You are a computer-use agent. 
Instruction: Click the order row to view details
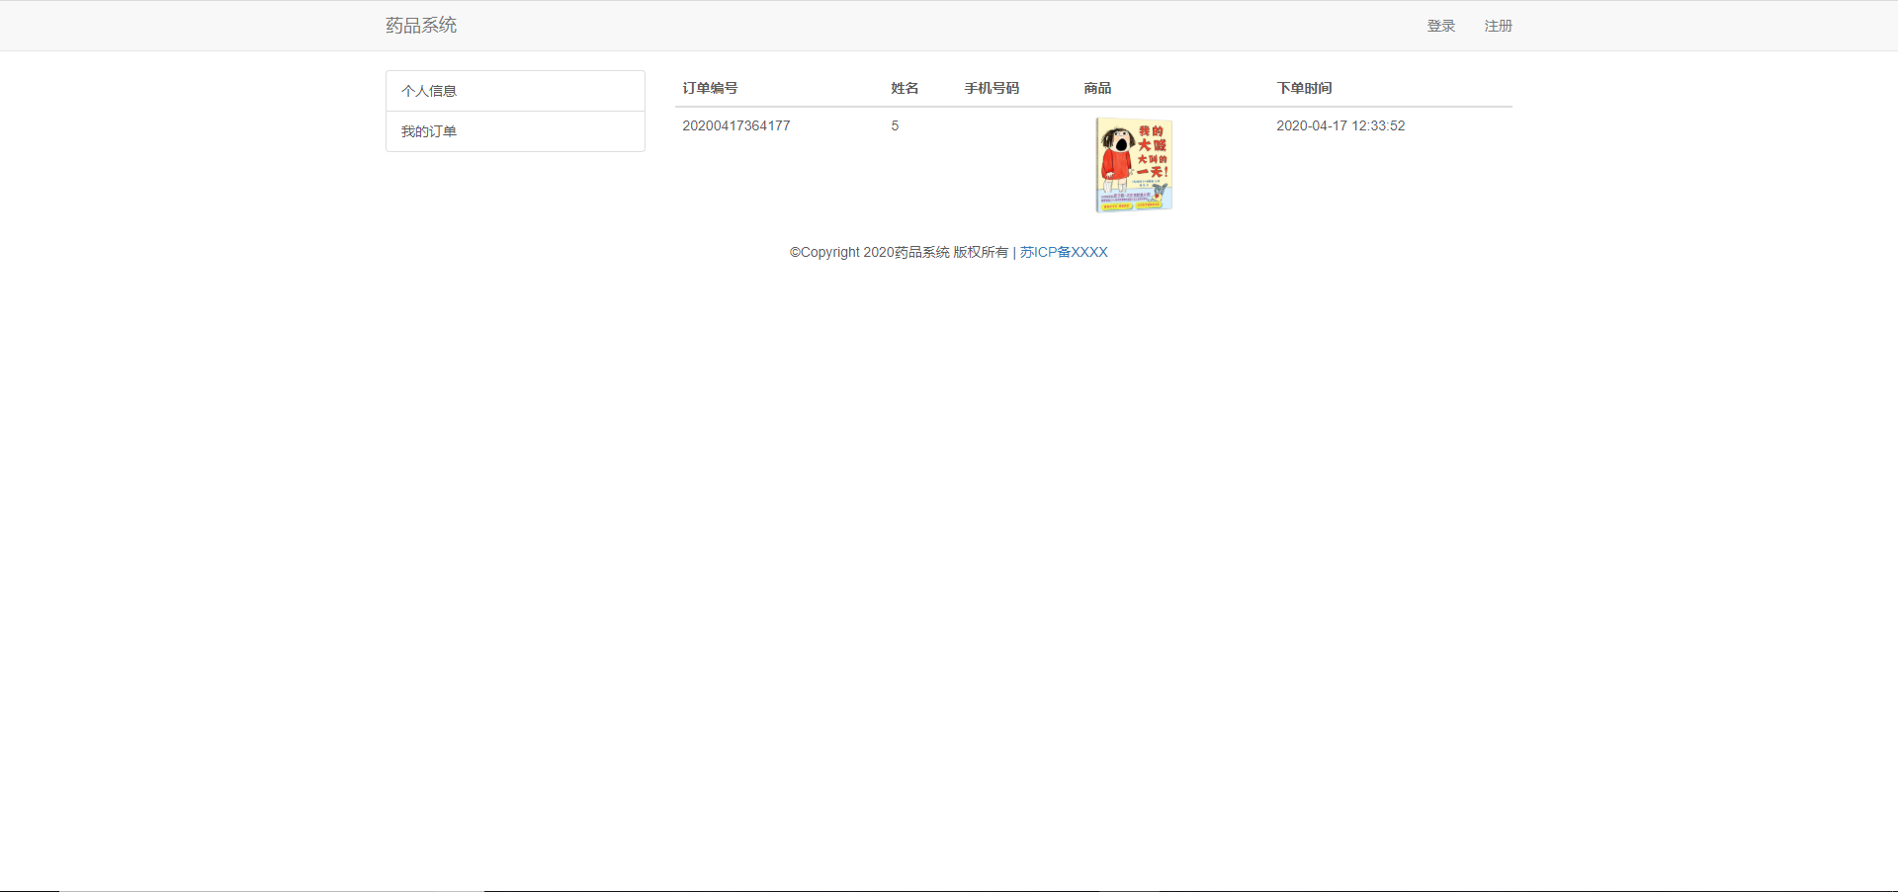[x=989, y=164]
